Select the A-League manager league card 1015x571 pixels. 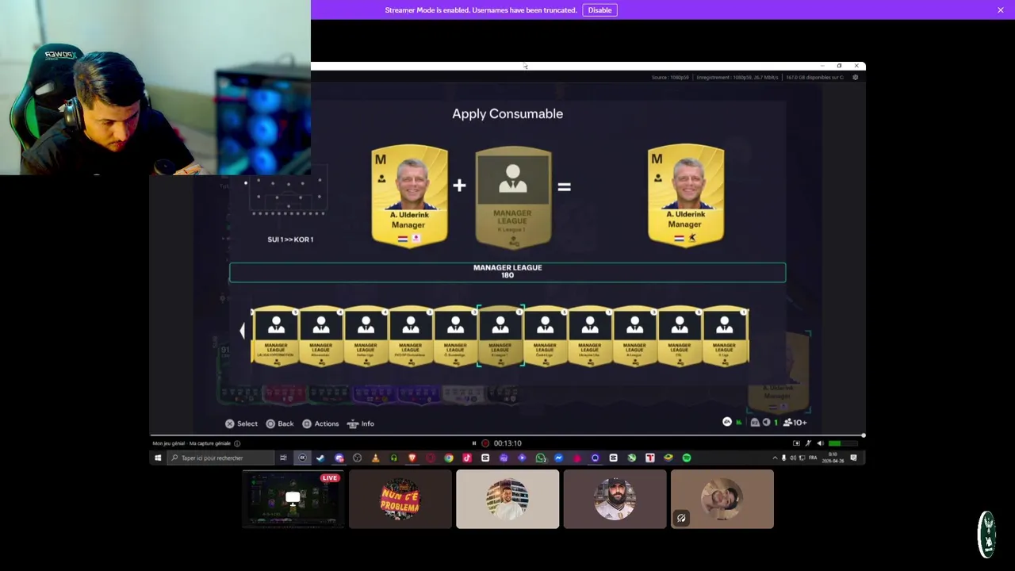pyautogui.click(x=634, y=336)
